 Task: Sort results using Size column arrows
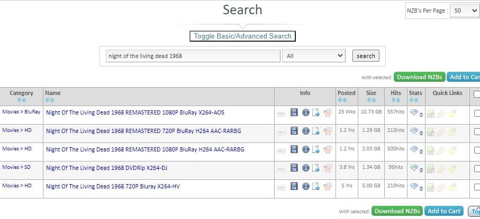click(x=371, y=100)
